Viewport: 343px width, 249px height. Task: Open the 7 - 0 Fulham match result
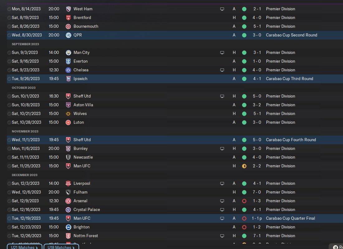(257, 192)
